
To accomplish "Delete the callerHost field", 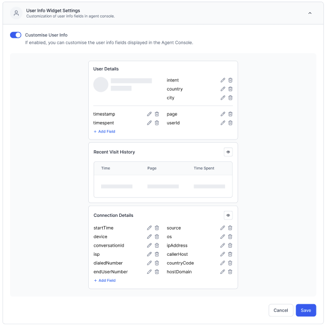I will click(230, 254).
